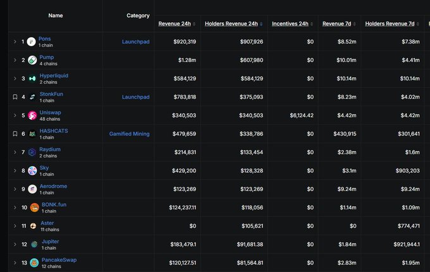430x272 pixels.
Task: Open the Hyperliquid protocol link
Action: (x=54, y=75)
